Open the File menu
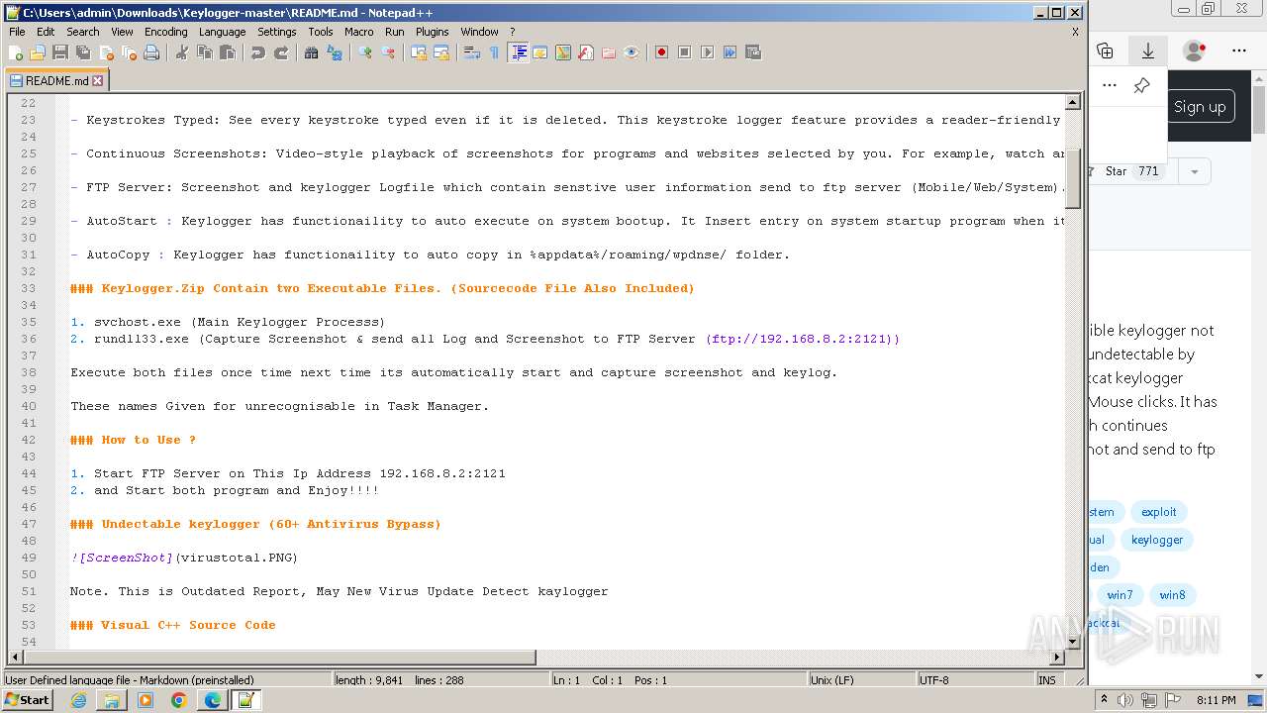Viewport: 1267px width, 713px height. click(x=17, y=32)
